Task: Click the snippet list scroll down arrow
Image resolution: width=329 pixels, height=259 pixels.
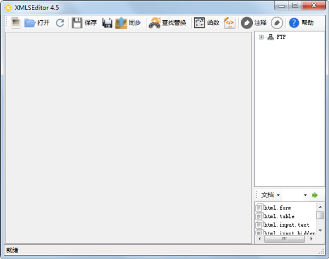Action: click(x=320, y=231)
